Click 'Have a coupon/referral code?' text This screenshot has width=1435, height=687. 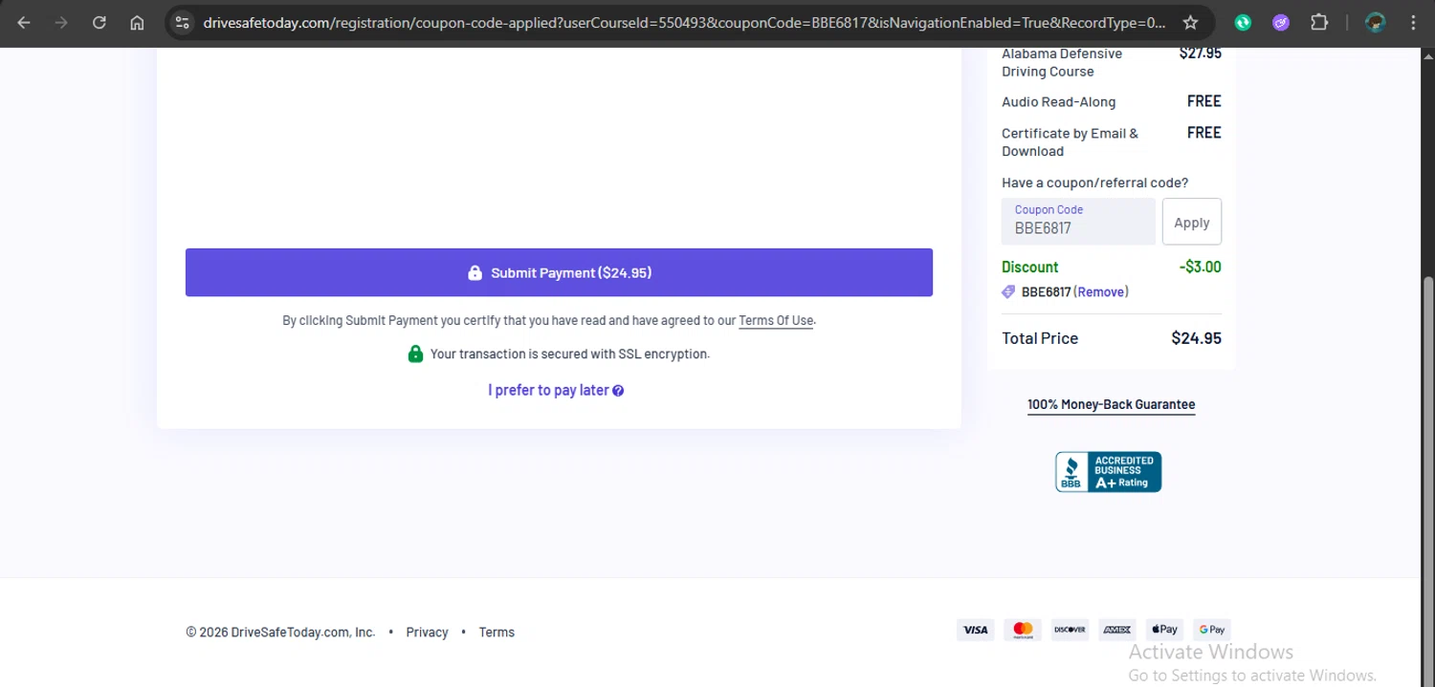[x=1094, y=182]
